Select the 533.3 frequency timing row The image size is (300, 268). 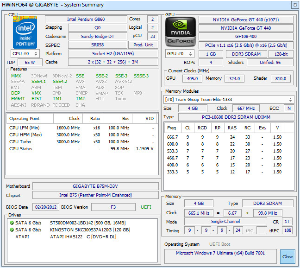(229, 151)
